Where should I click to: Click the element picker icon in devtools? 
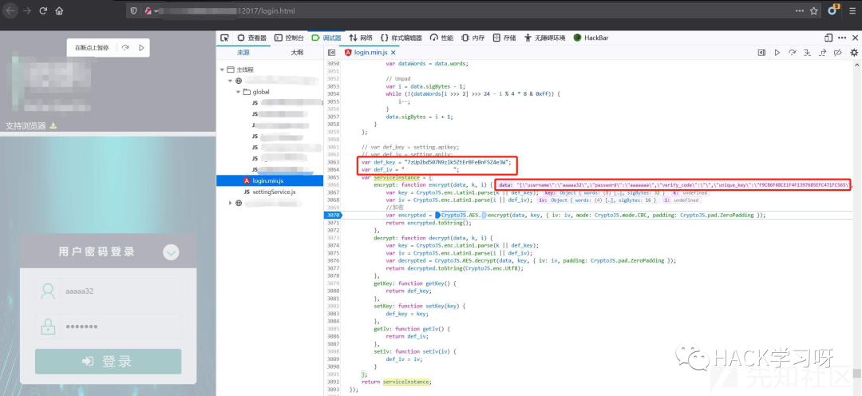pyautogui.click(x=224, y=38)
